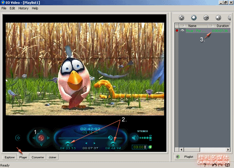
Task: Set the selection start marker button
Action: coord(68,144)
